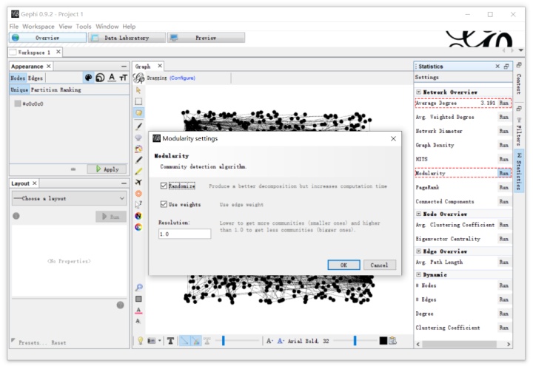
Task: Select the pencil node tool
Action: (x=138, y=160)
